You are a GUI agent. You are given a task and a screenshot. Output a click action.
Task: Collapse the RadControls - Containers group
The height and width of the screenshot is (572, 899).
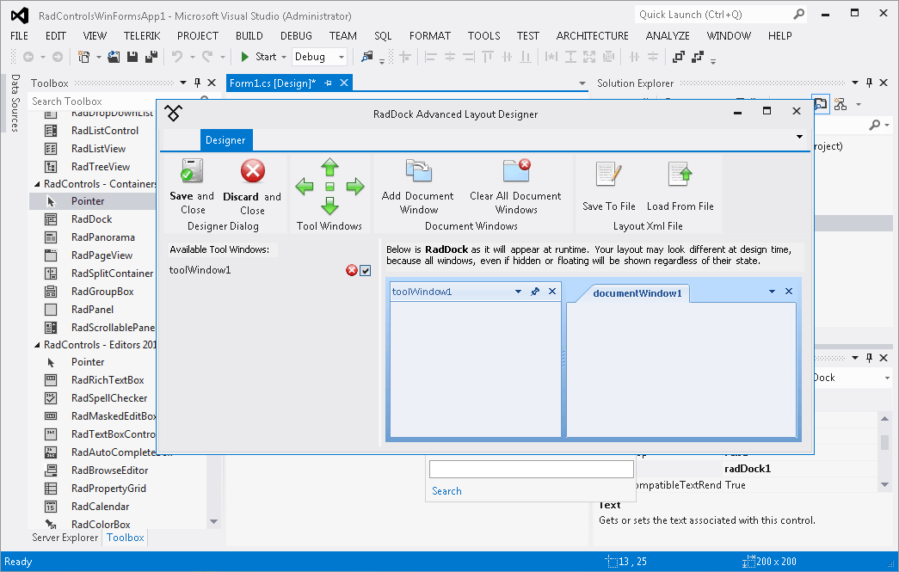[37, 184]
